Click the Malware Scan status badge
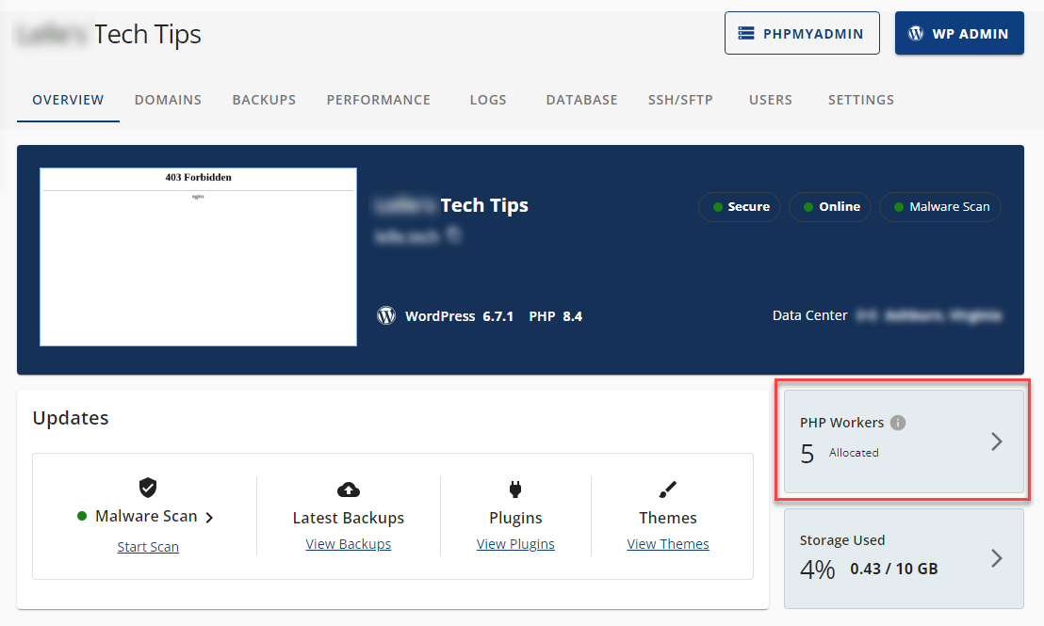1044x626 pixels. (940, 207)
